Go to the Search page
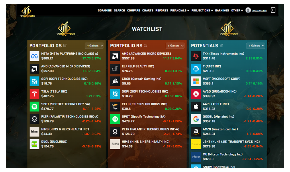This screenshot has width=290, height=172. (119, 11)
